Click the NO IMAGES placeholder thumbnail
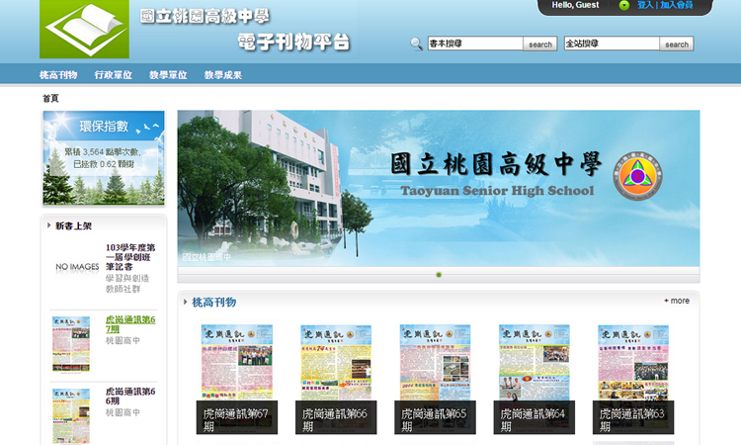Image resolution: width=741 pixels, height=445 pixels. [x=77, y=267]
